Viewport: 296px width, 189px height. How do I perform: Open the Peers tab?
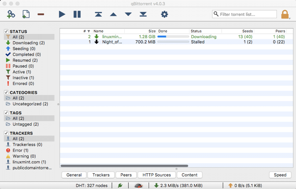(126, 175)
